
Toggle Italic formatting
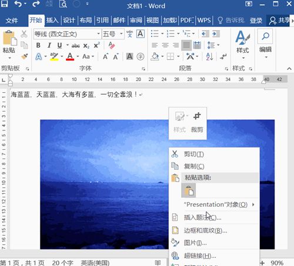coord(49,45)
